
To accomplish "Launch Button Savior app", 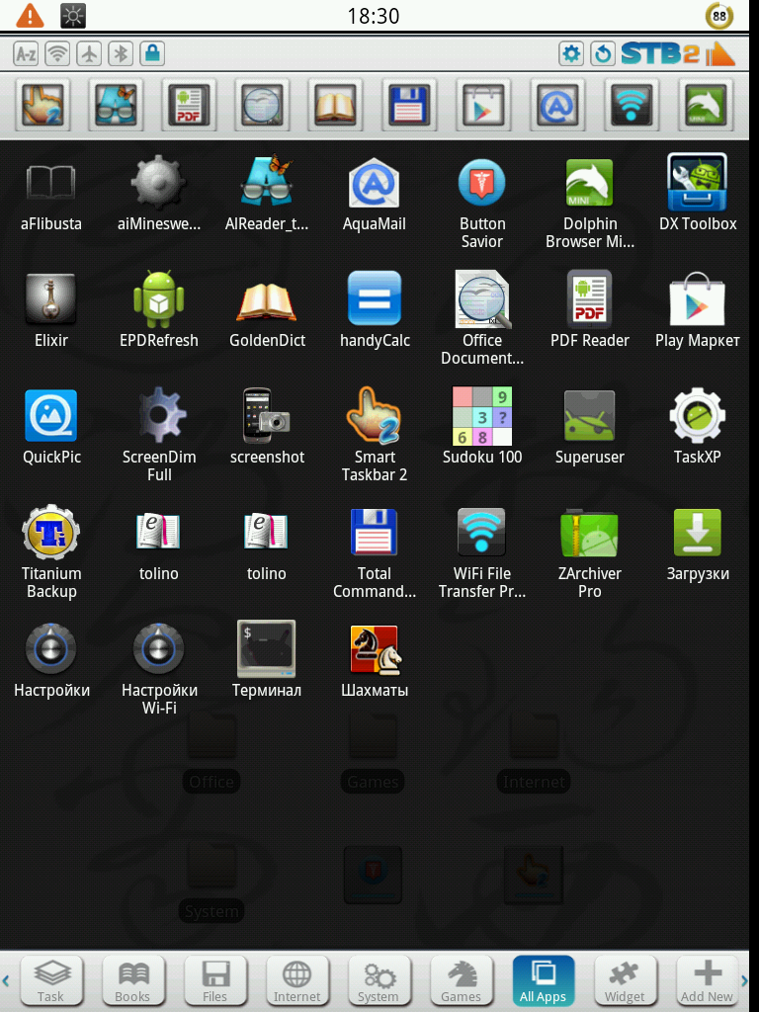I will coord(482,204).
